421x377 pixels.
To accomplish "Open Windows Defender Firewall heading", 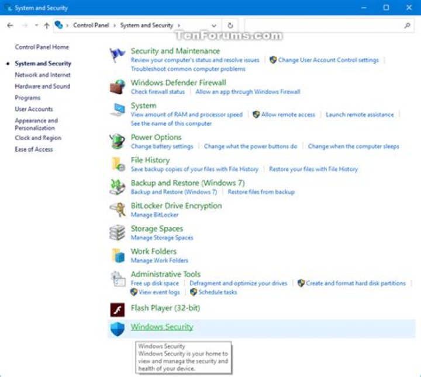I will pos(178,82).
